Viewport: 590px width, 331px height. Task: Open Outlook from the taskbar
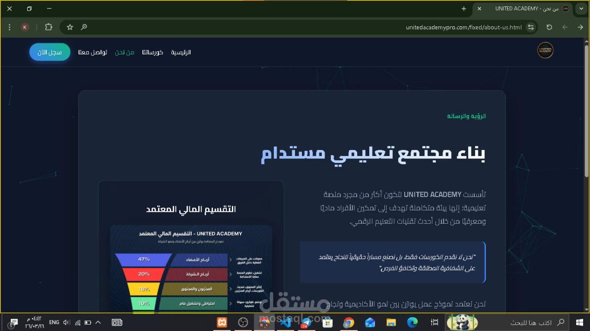click(370, 322)
